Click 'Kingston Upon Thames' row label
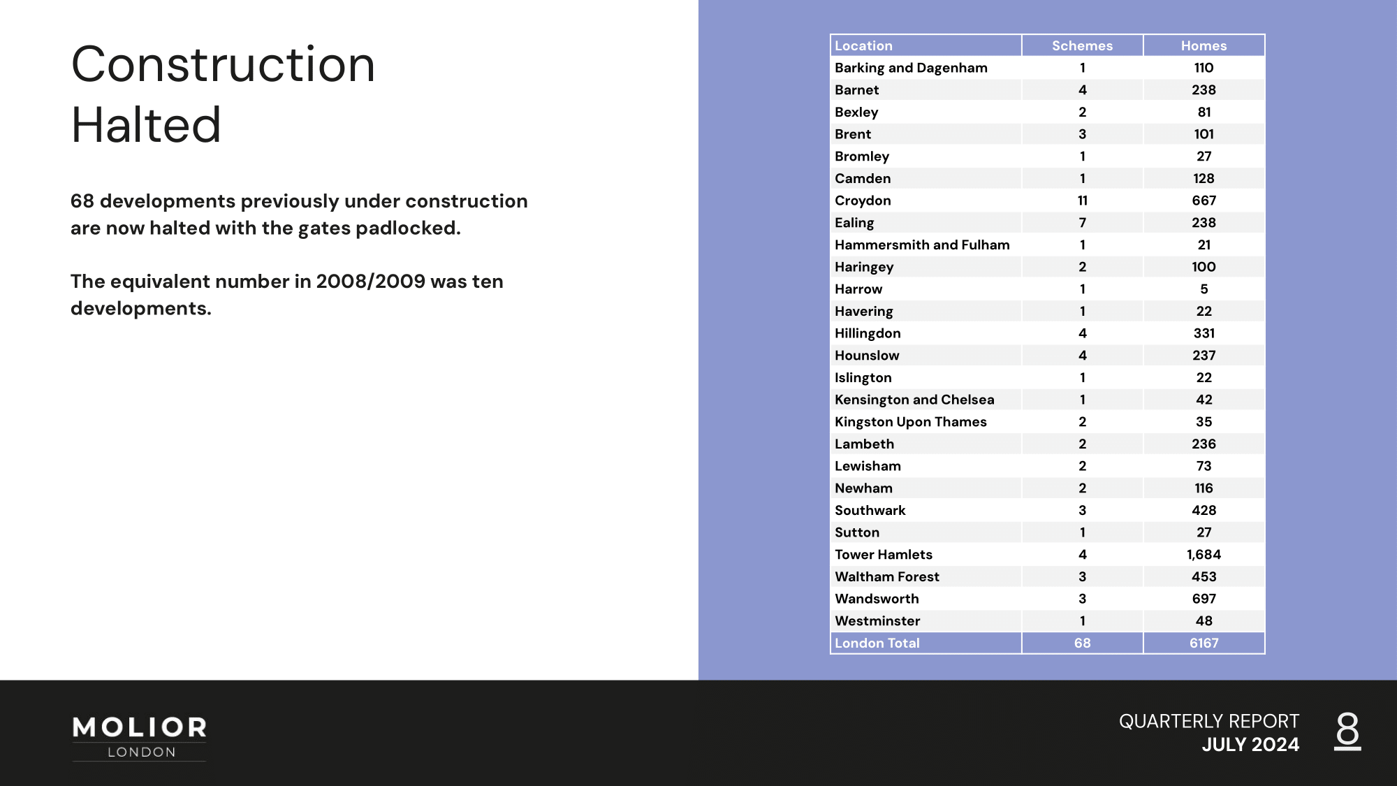 (x=911, y=422)
